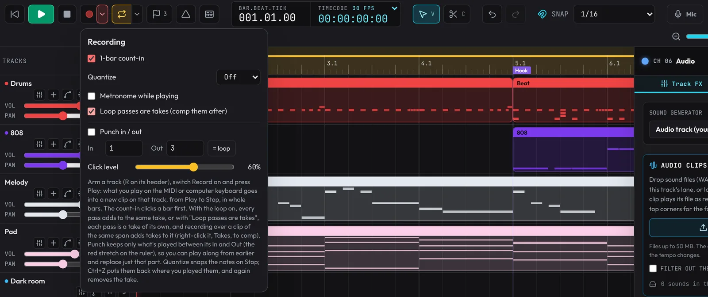Screen dimensions: 708x297
Task: Open the 808 track mixer sliders icon
Action: click(39, 144)
